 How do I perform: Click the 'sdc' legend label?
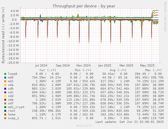click(x=11, y=92)
